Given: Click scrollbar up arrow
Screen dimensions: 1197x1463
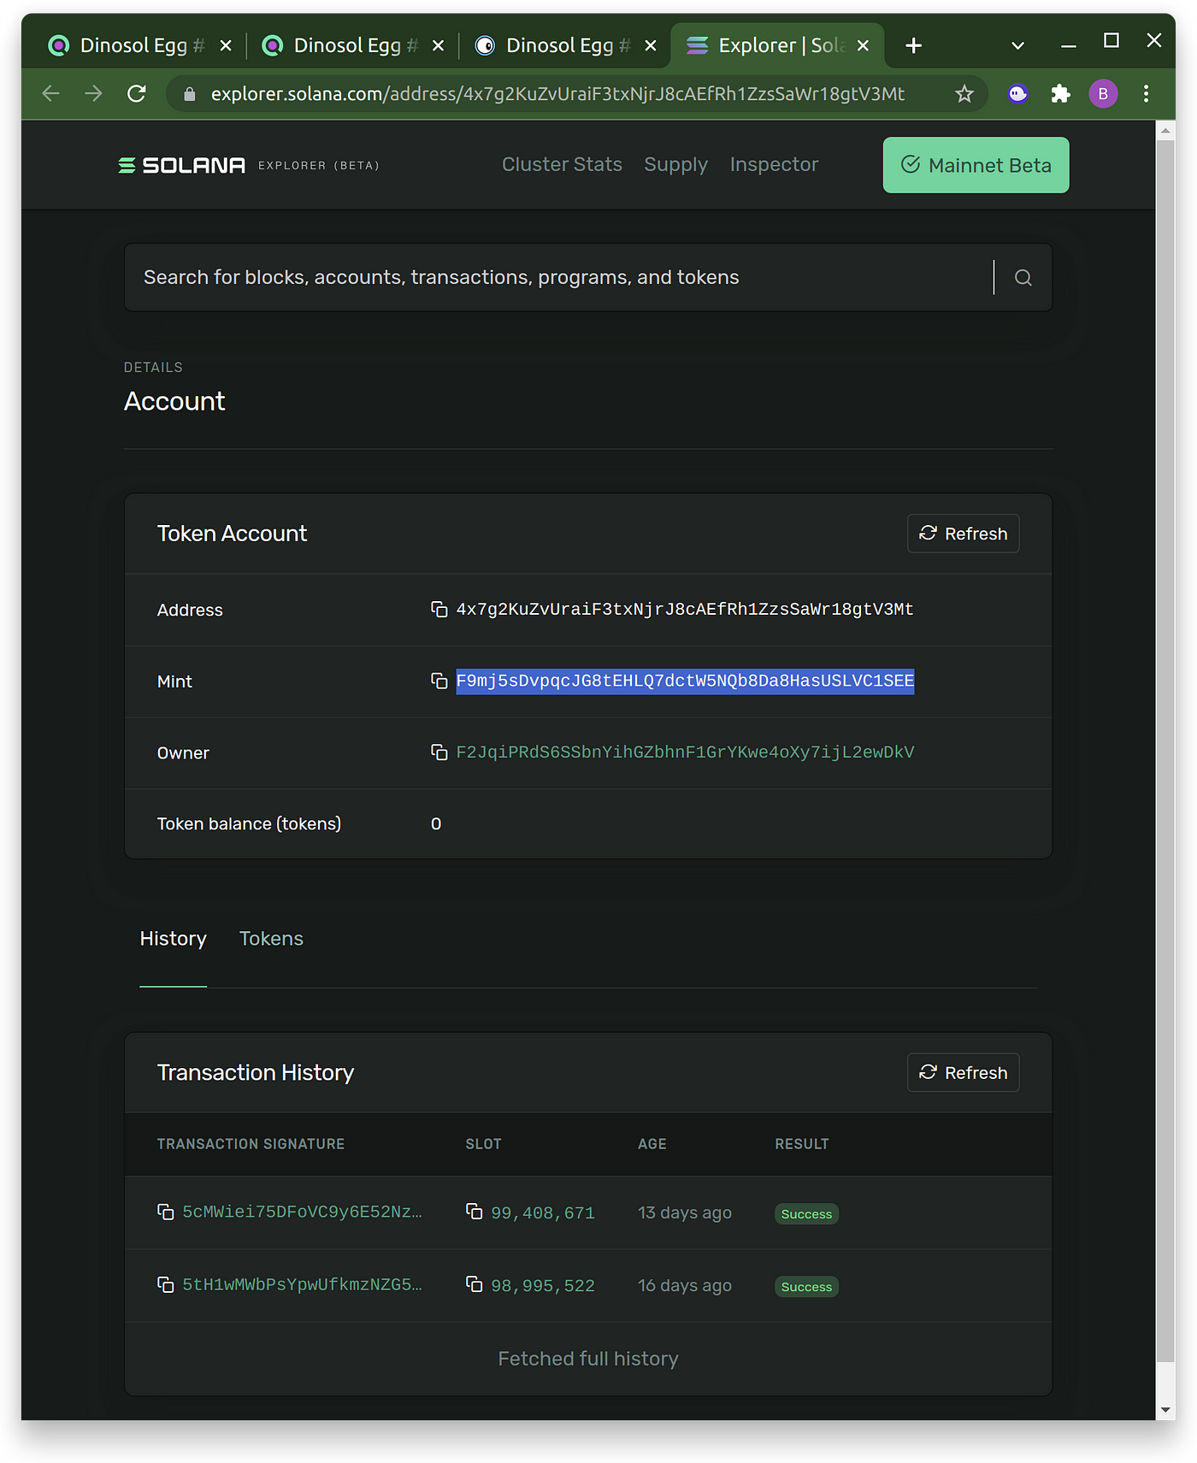Looking at the screenshot, I should pyautogui.click(x=1165, y=130).
